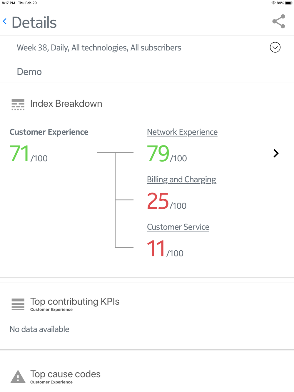The width and height of the screenshot is (294, 392).
Task: Tap the Wi-Fi icon in status bar
Action: [273, 3]
